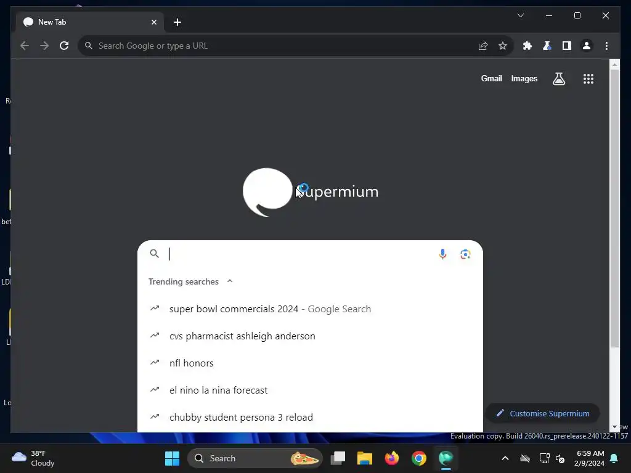Select suggestion chubby student persona 3 reload
The height and width of the screenshot is (473, 631).
coord(310,417)
